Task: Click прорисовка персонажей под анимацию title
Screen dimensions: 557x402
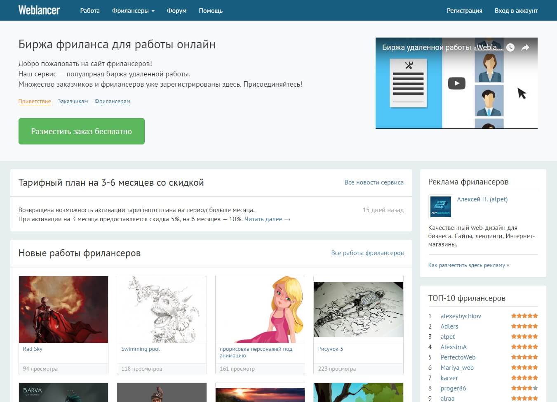Action: (256, 352)
